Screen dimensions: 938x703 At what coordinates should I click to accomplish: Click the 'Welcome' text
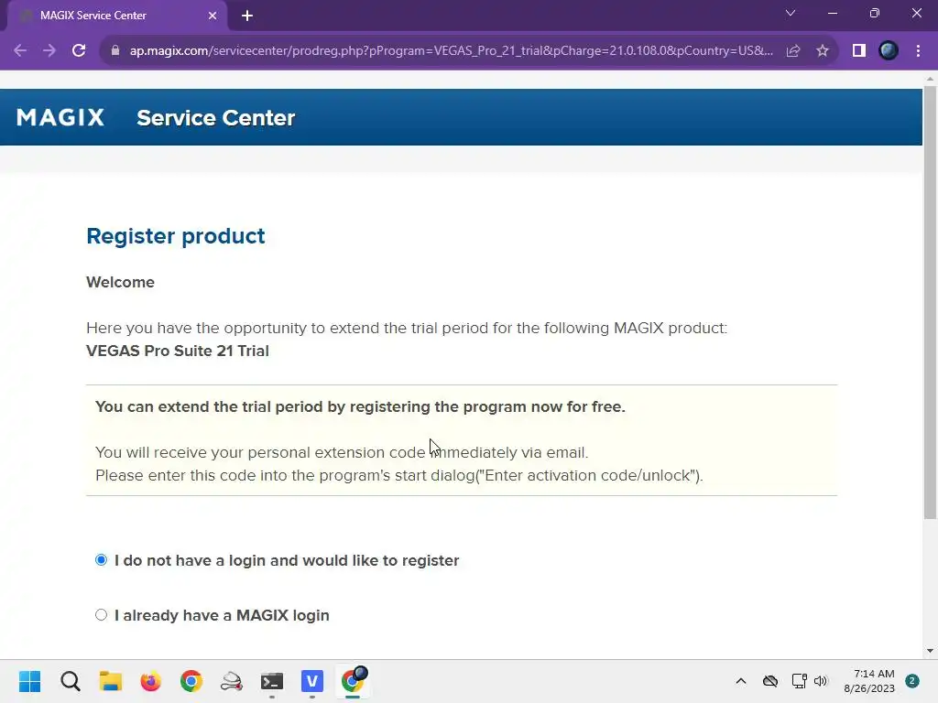(120, 282)
